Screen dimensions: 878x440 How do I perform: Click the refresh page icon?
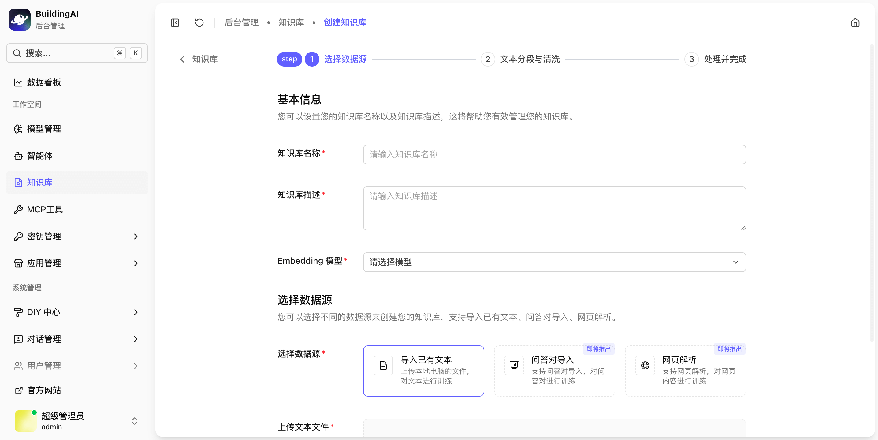coord(199,23)
